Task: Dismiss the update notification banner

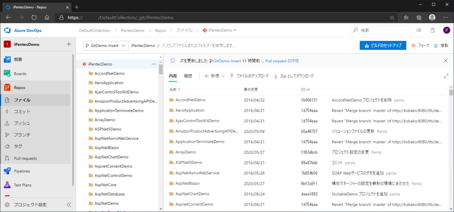Action: tap(445, 61)
